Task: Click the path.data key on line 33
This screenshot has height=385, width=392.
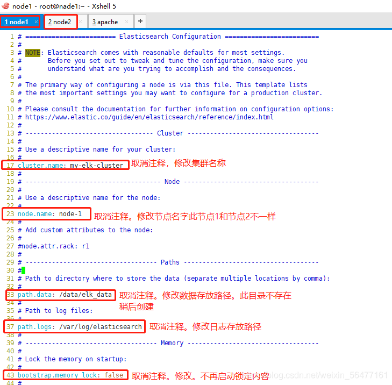Action: pyautogui.click(x=36, y=295)
